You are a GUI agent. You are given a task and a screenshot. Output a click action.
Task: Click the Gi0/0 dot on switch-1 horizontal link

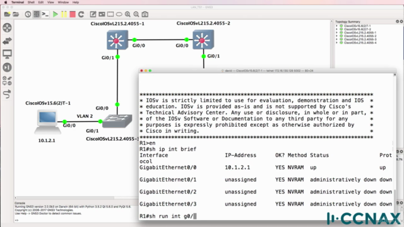point(134,40)
